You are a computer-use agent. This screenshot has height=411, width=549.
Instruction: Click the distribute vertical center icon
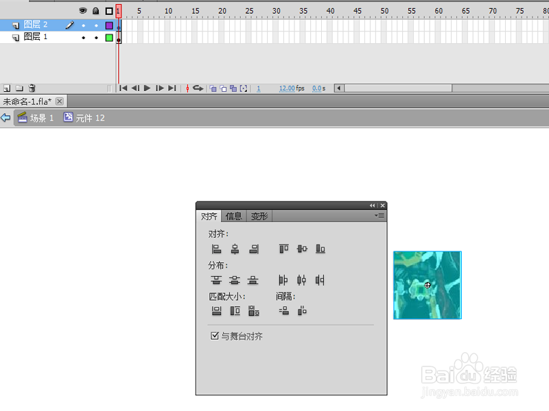point(235,280)
